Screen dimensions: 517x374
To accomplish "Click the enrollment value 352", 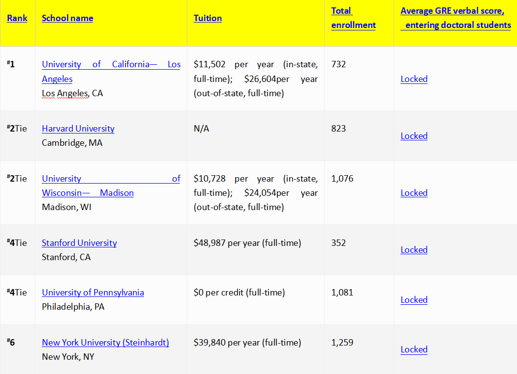I will (x=338, y=243).
